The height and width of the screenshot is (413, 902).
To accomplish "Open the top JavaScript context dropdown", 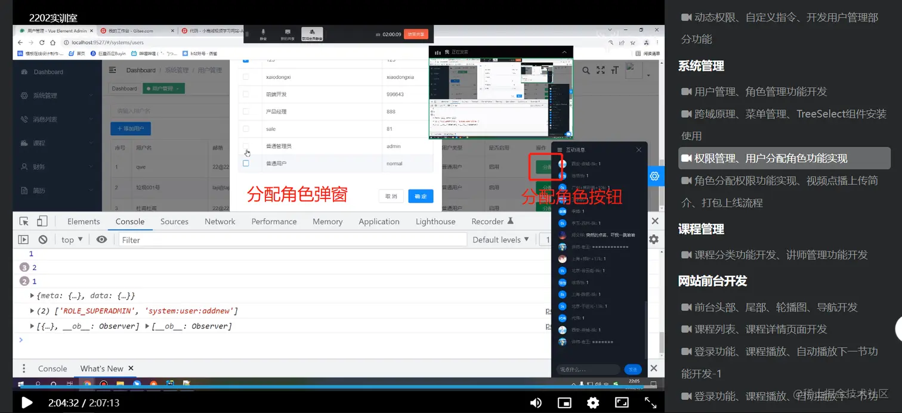I will coord(72,240).
